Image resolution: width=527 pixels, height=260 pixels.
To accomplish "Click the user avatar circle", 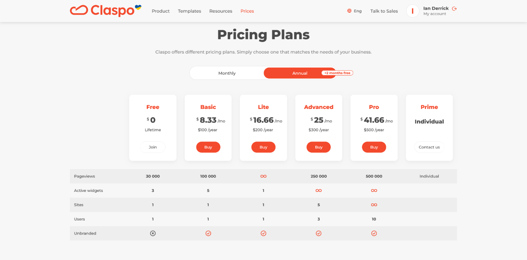I will (412, 11).
